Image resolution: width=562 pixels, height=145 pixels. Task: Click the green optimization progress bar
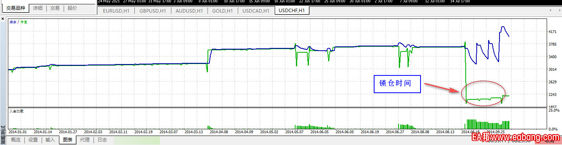(x=136, y=140)
